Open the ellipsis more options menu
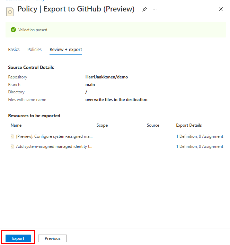230x245 pixels. [x=154, y=9]
